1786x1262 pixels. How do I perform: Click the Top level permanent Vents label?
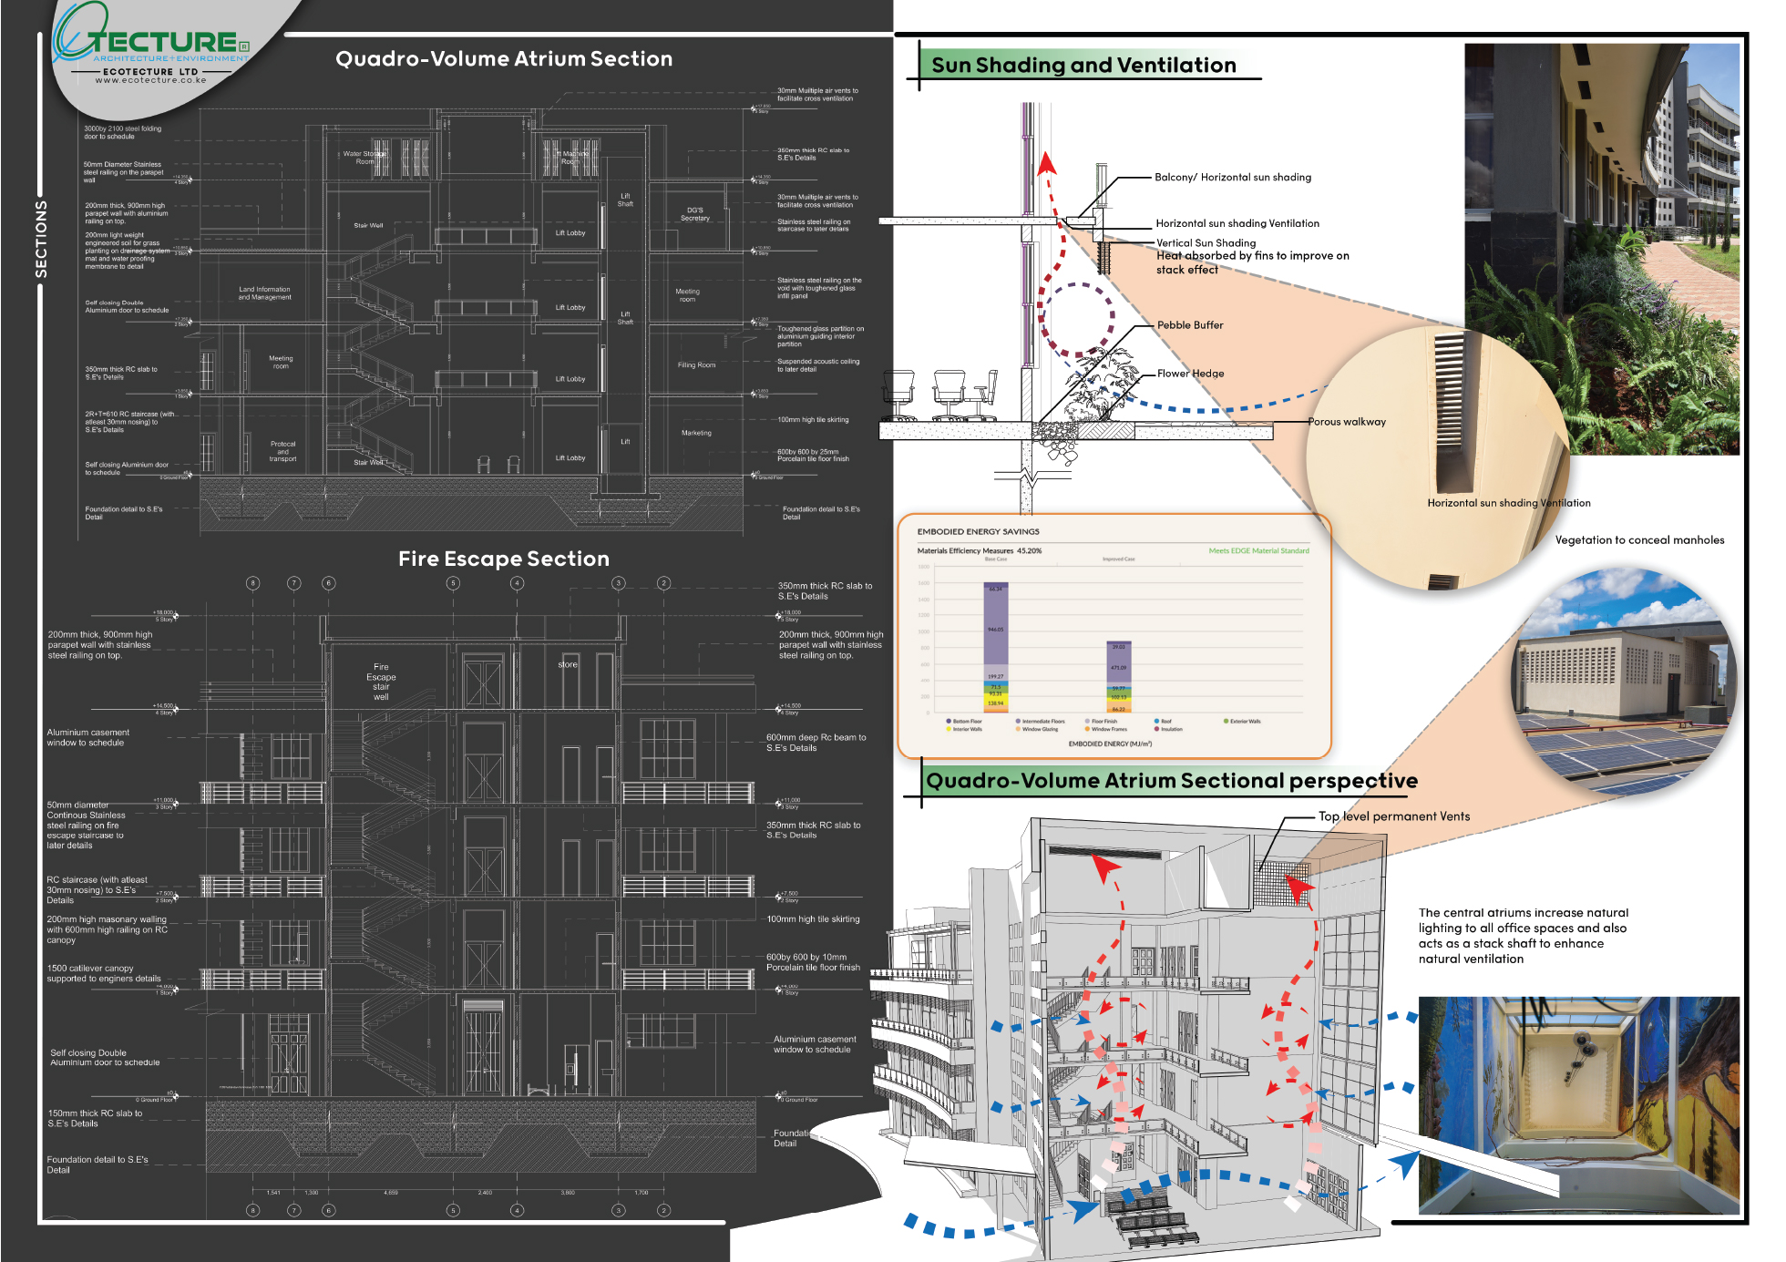[x=1394, y=816]
